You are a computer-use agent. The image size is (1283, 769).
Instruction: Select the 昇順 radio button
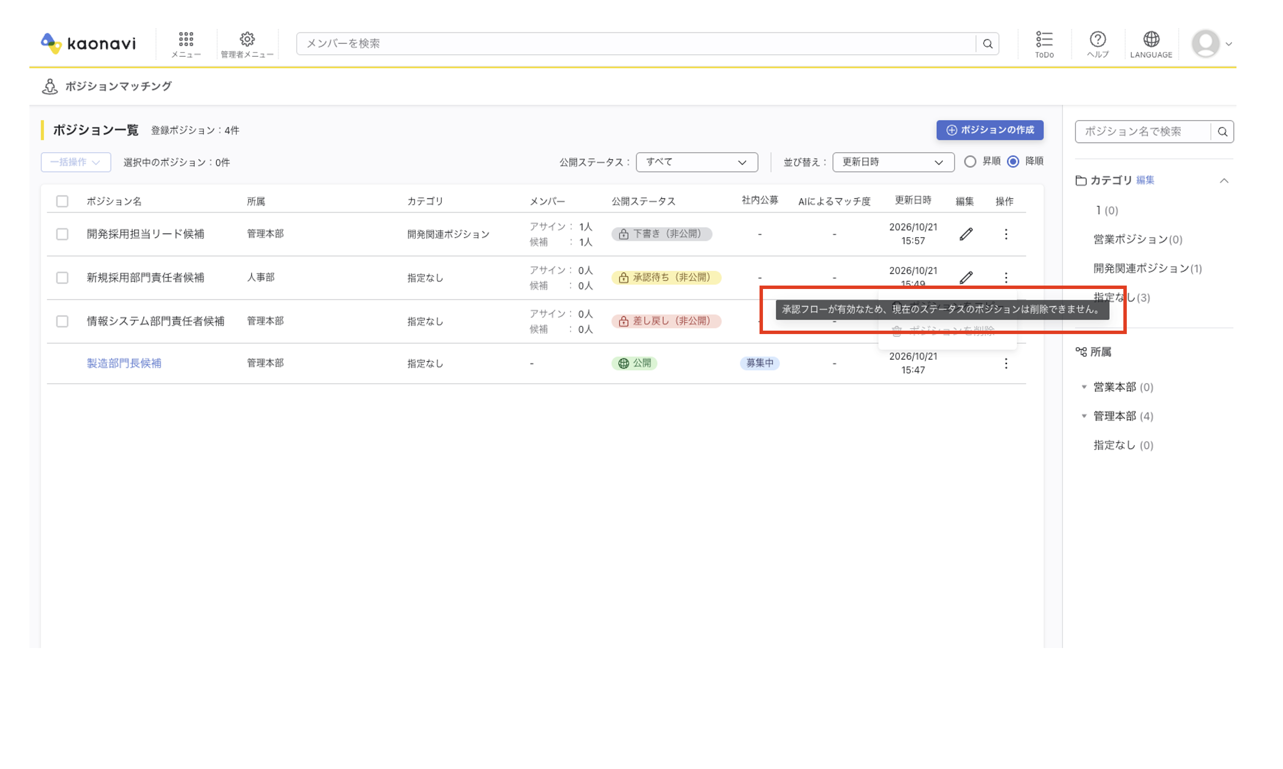point(970,161)
